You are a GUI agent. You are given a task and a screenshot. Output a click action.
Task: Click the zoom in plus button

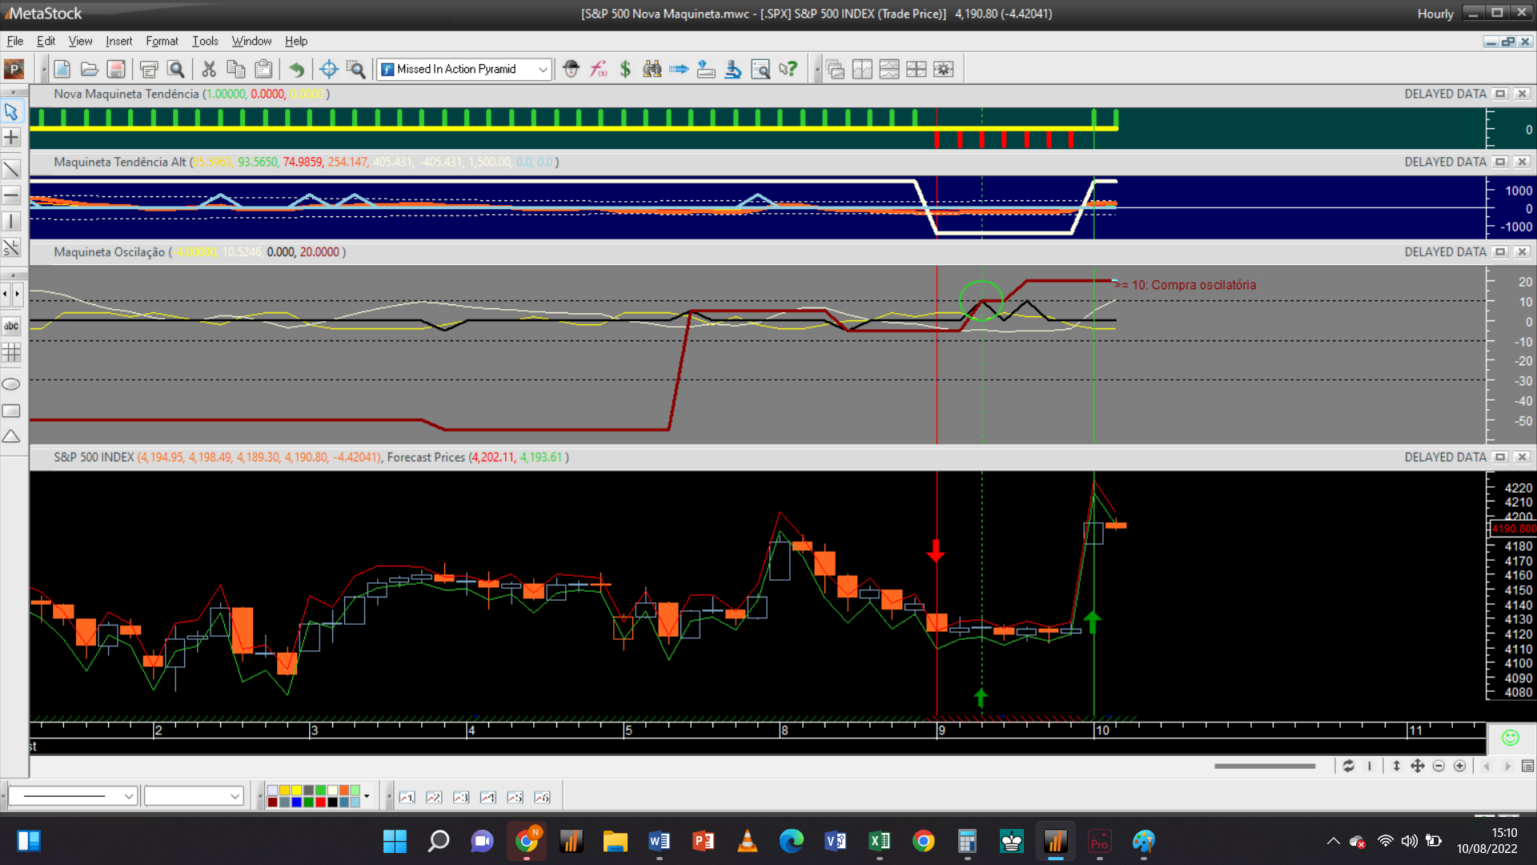(1460, 766)
